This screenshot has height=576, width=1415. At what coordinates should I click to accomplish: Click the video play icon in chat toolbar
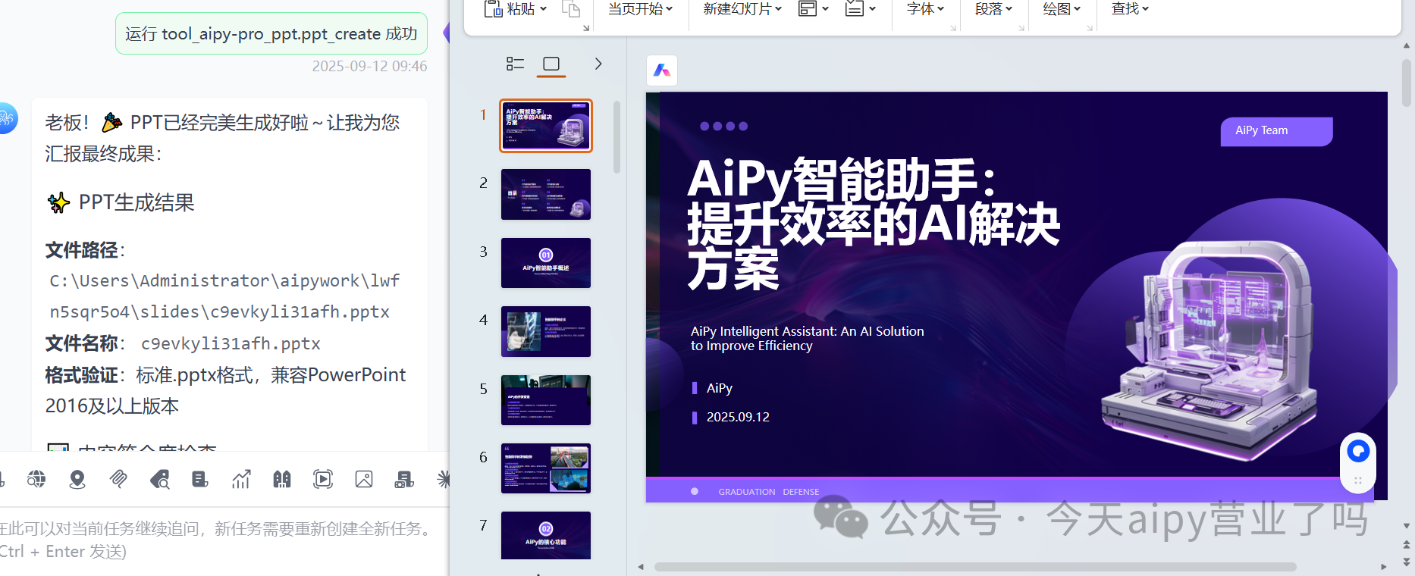(x=323, y=479)
